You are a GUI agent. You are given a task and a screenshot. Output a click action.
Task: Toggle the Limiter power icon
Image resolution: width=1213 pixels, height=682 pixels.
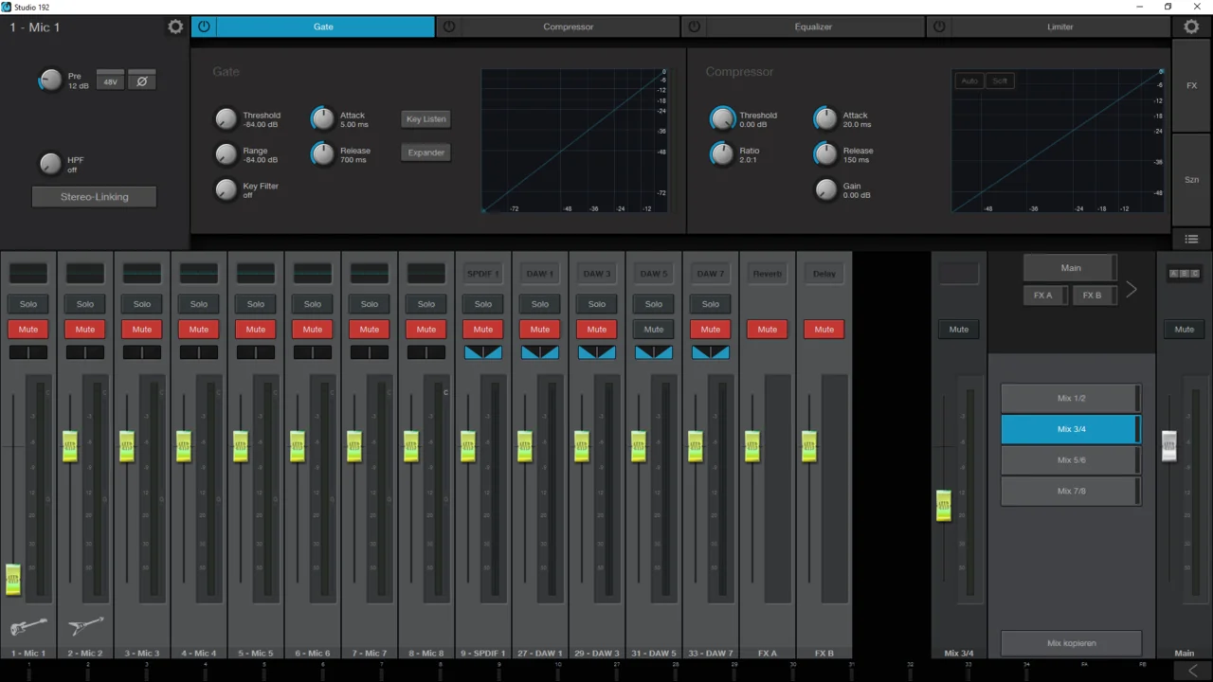[939, 27]
